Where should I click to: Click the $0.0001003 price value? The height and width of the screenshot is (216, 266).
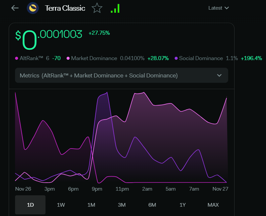click(x=49, y=40)
